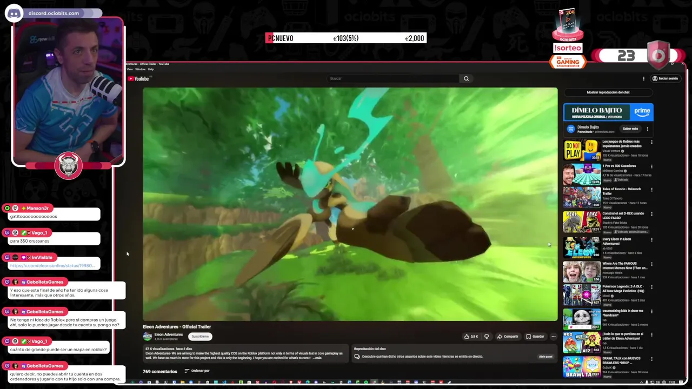The image size is (692, 389).
Task: Click Abrir panel button
Action: pos(545,357)
